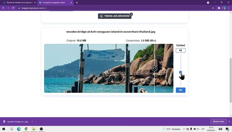Viewport: 232px width, 132px height.
Task: Click the blue quality slider handle
Action: click(x=180, y=72)
